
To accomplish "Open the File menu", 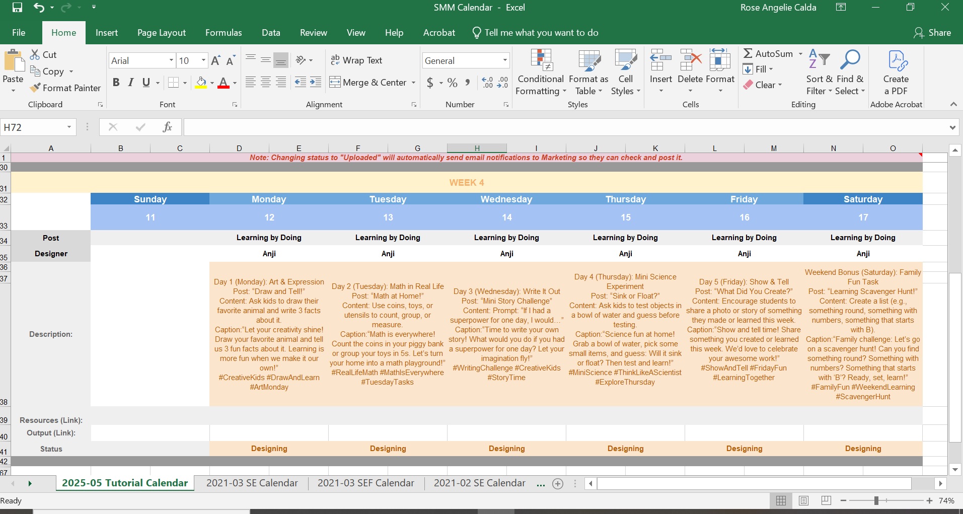I will coord(19,33).
